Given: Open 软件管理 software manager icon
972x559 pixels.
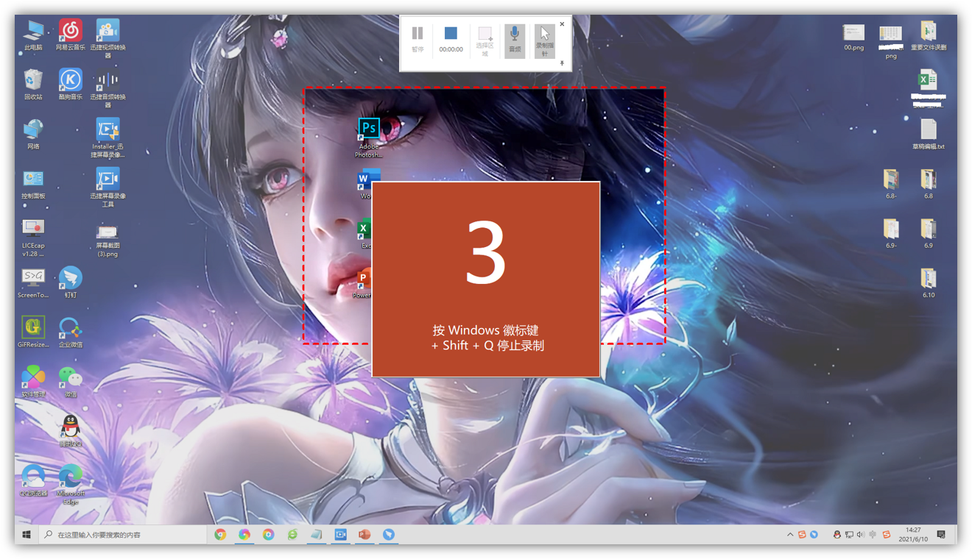Looking at the screenshot, I should coord(33,382).
